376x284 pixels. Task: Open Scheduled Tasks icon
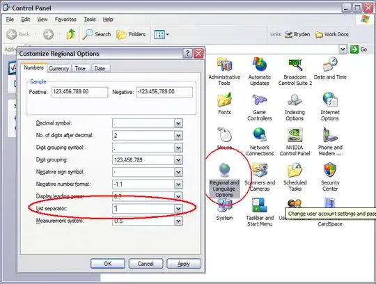tap(295, 170)
